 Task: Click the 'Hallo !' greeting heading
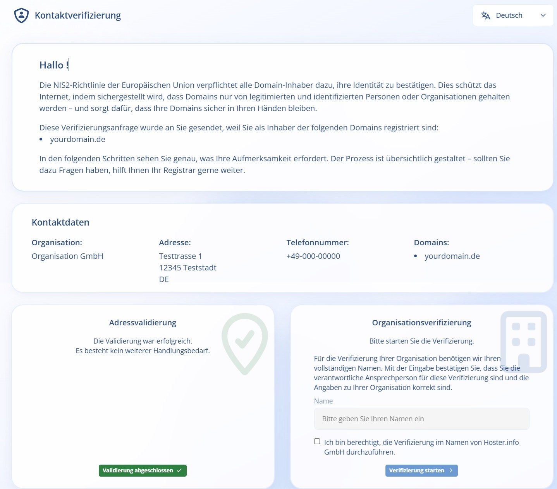pos(54,65)
